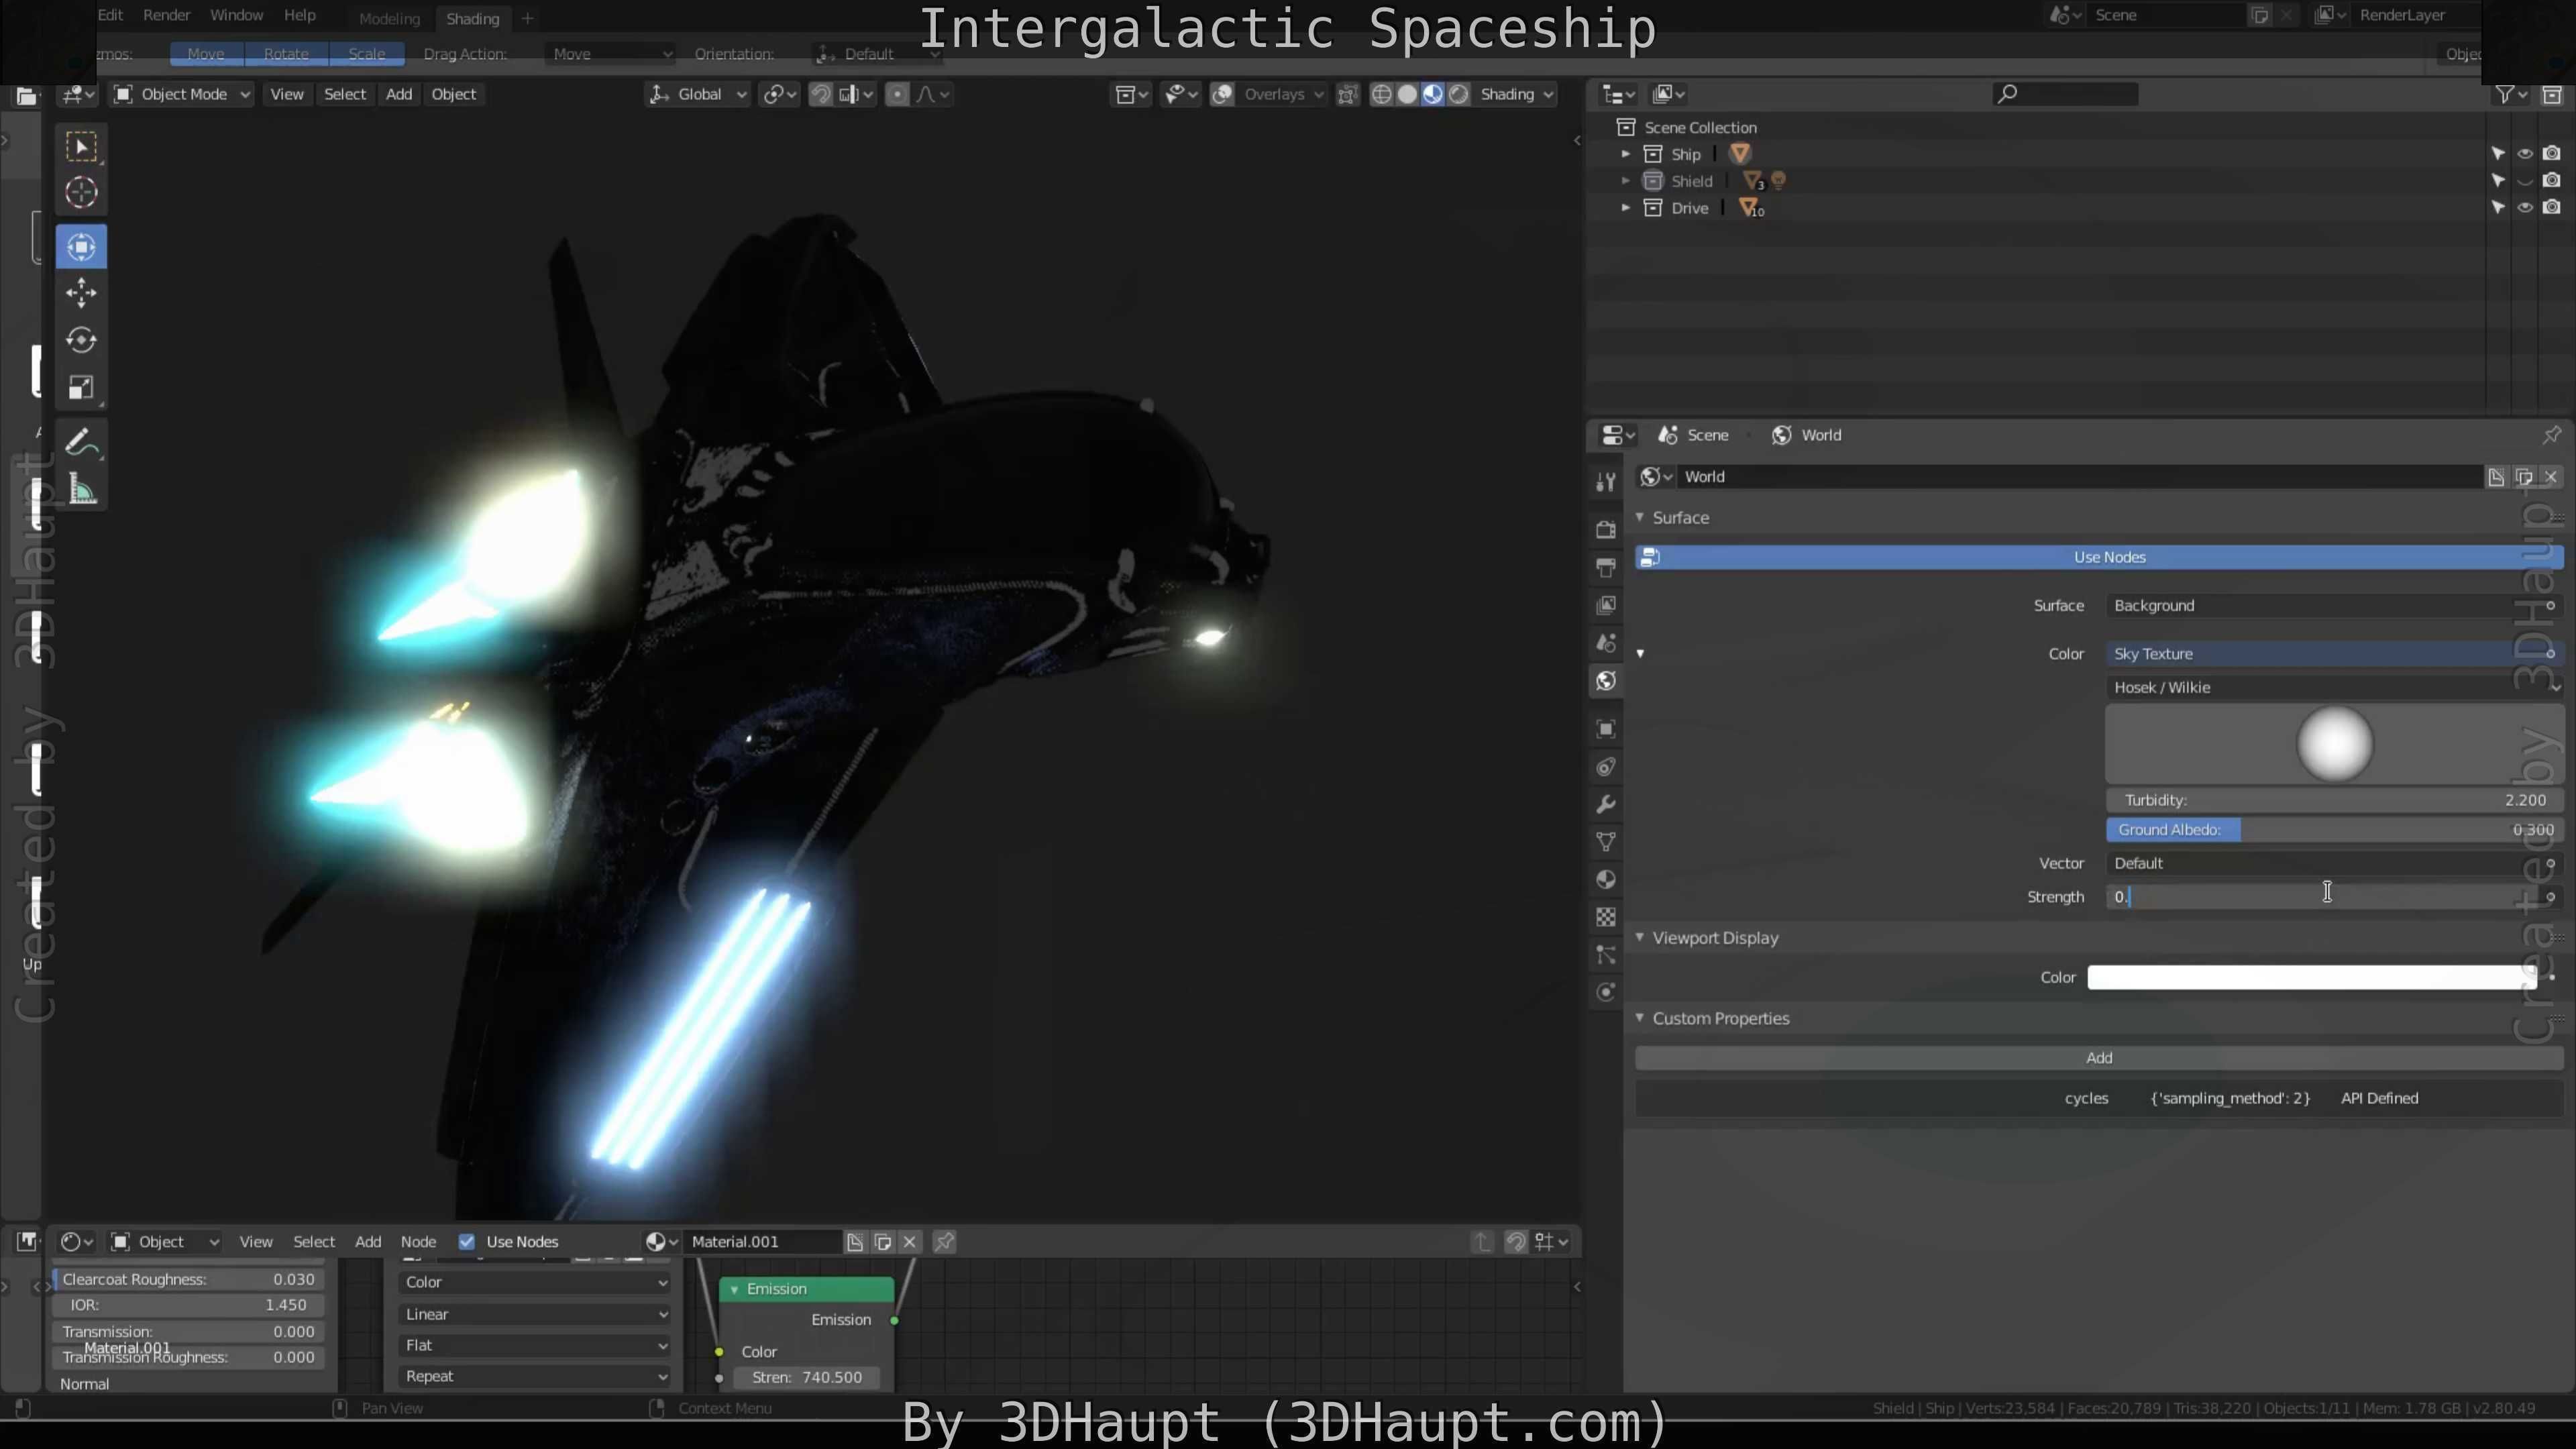Screen dimensions: 2576x1449
Task: Click the Viewport Display color swatch
Action: 2310,977
